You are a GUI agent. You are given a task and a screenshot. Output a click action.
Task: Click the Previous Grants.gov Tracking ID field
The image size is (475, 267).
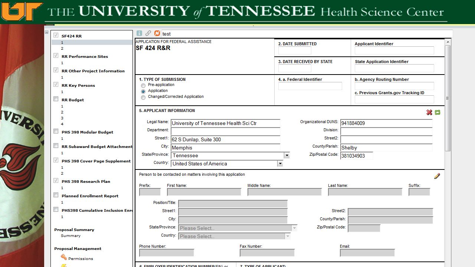[x=394, y=99]
